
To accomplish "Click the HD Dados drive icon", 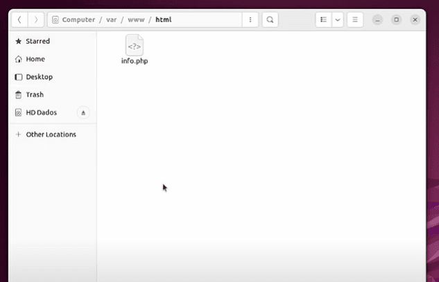I will (x=19, y=113).
